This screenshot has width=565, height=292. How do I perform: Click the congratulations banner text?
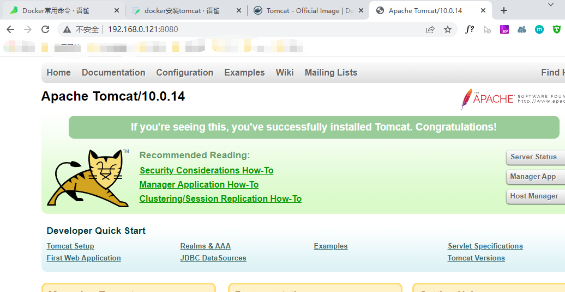[x=314, y=127]
